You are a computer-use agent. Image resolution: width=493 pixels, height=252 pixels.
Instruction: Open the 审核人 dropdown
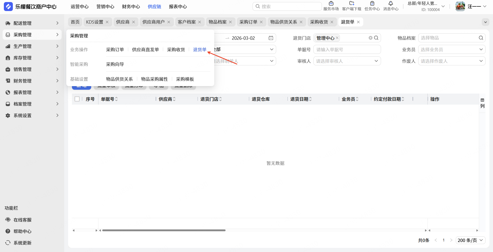pyautogui.click(x=347, y=61)
